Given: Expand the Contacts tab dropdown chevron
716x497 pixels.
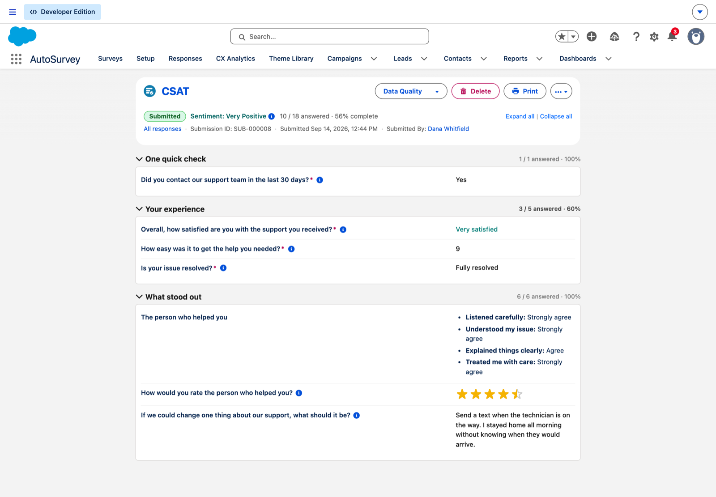Looking at the screenshot, I should [x=484, y=59].
